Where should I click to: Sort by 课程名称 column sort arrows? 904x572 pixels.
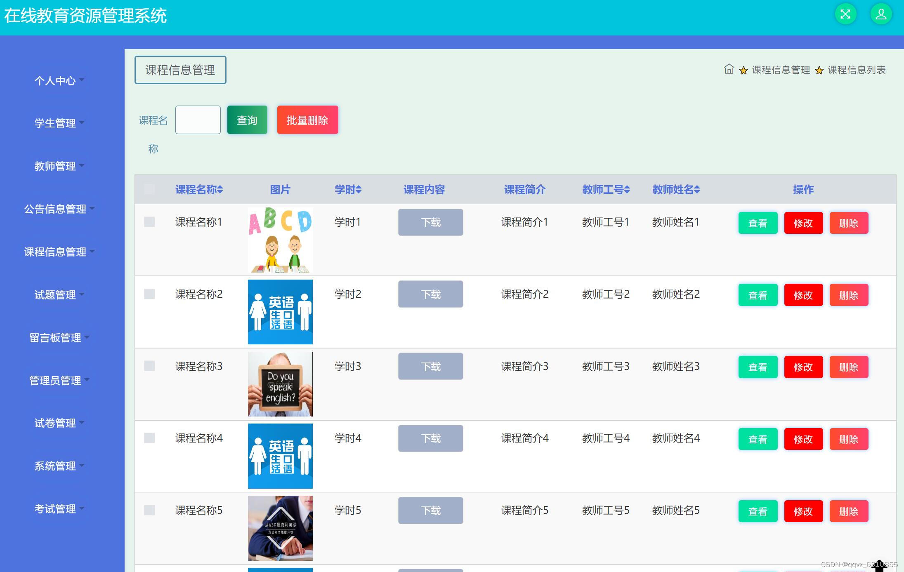click(220, 189)
